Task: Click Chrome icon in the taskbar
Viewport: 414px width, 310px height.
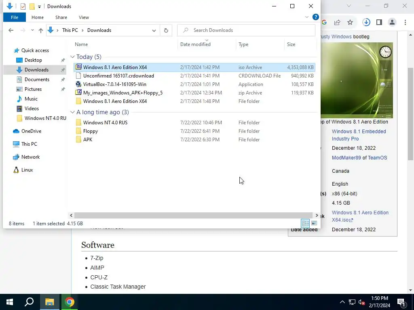Action: coord(69,302)
